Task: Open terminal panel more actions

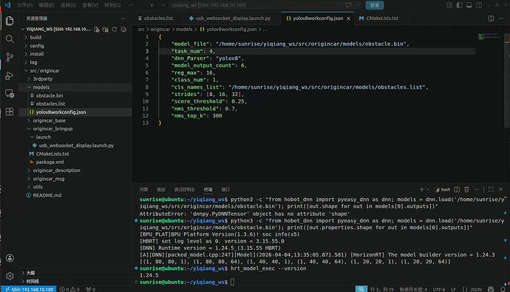Action: (477, 189)
